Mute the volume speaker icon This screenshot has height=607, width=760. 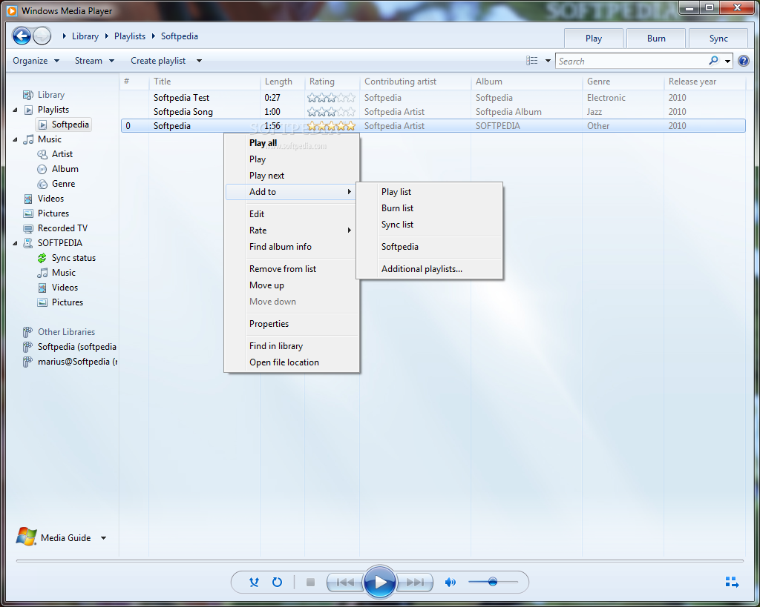(451, 582)
